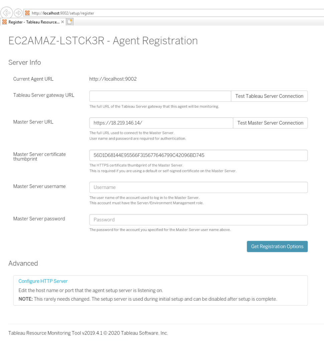
Task: Close the Register - Tableau Resource tab
Action: (62, 22)
